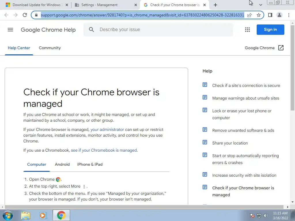
Task: Click article icon beside 'Share your location'
Action: pyautogui.click(x=205, y=142)
